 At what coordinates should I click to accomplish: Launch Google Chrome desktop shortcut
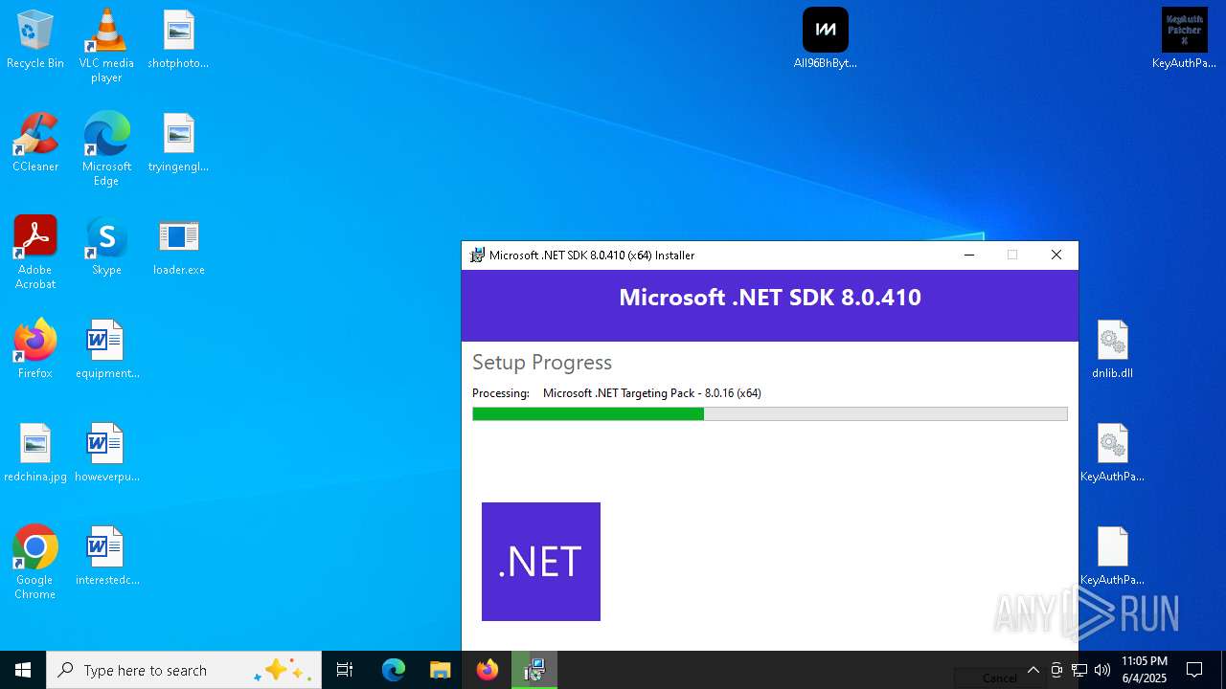pos(35,562)
